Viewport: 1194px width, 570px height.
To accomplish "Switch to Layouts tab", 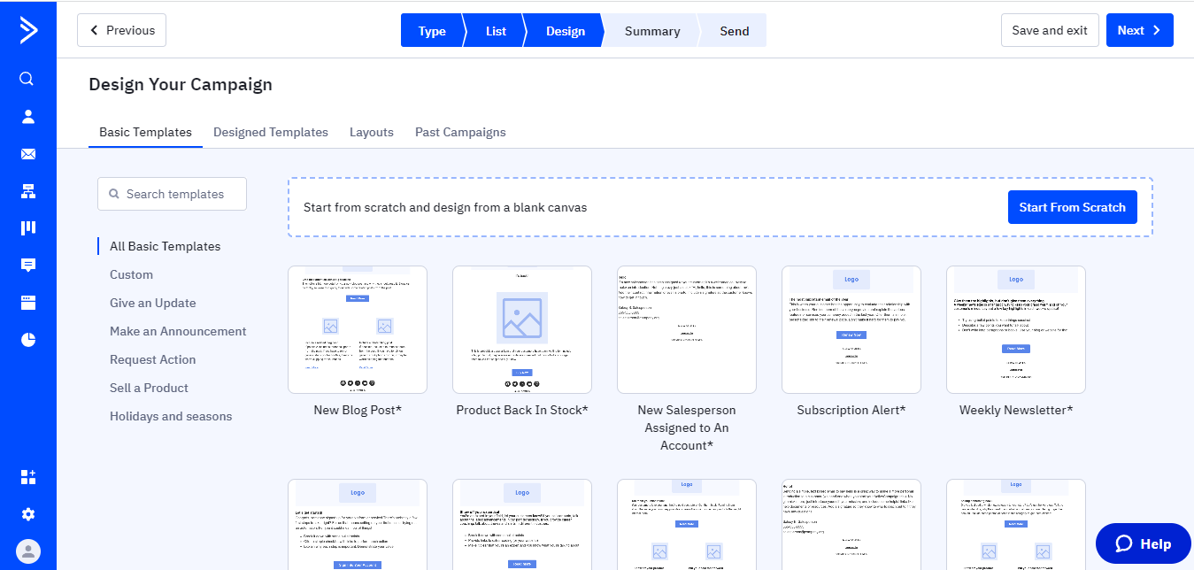I will [x=372, y=132].
